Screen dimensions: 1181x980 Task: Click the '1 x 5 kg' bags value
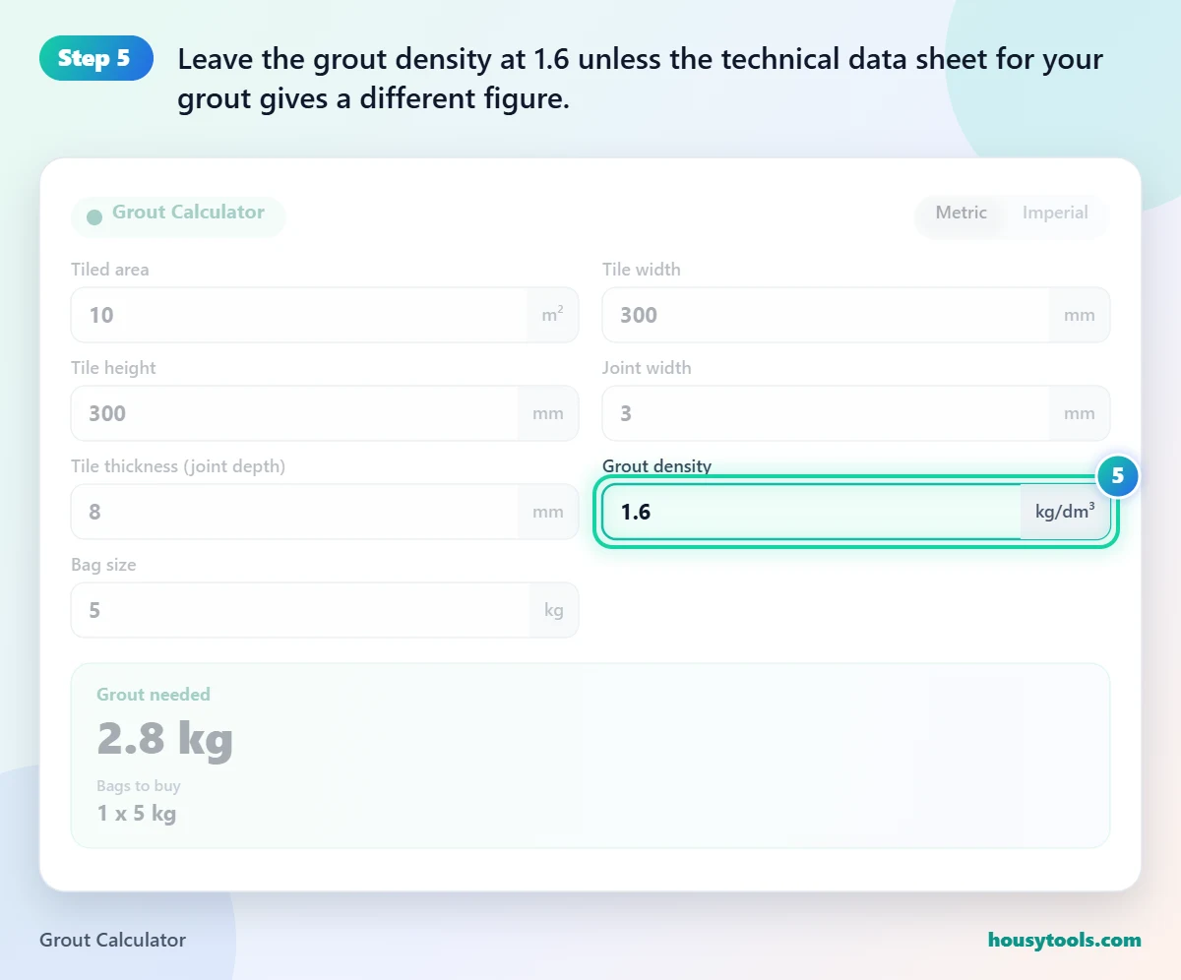pyautogui.click(x=137, y=814)
